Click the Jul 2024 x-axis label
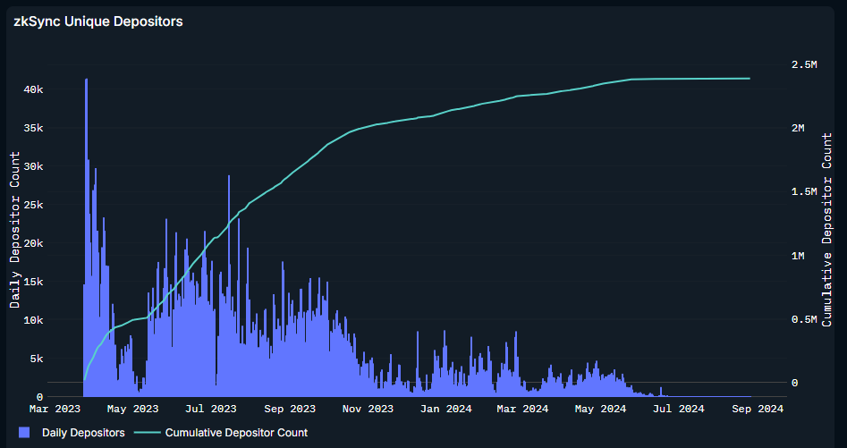 679,410
